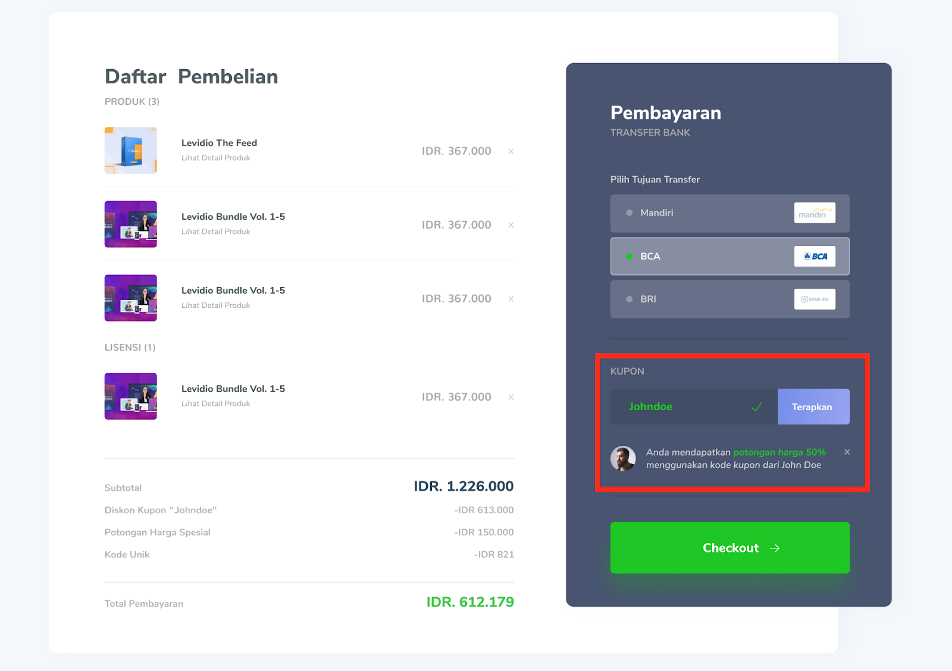
Task: Click John Doe's avatar photo
Action: 623,458
